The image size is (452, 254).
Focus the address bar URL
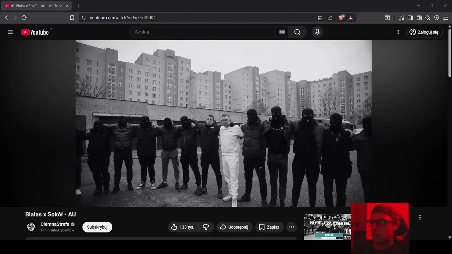tap(123, 18)
